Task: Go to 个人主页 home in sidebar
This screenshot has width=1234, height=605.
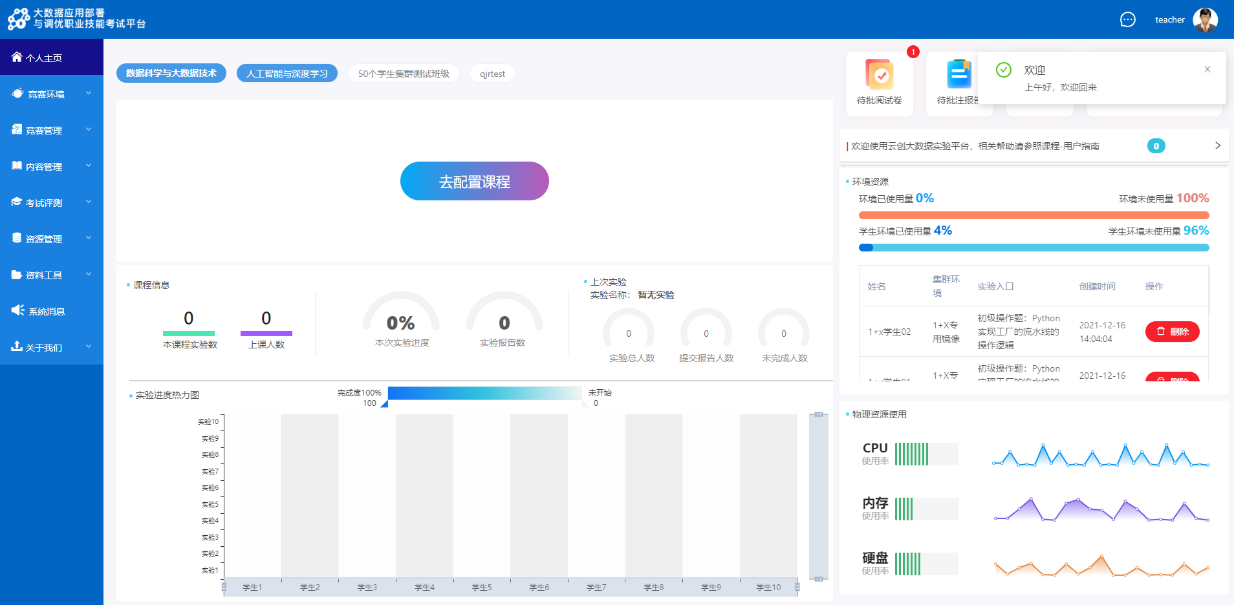Action: tap(44, 58)
